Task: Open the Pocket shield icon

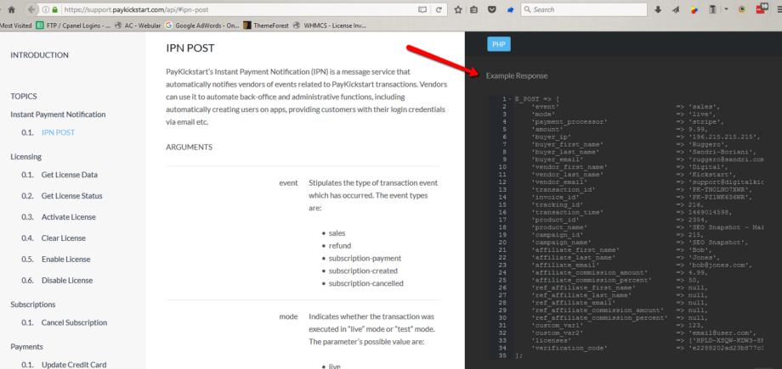Action: click(x=492, y=9)
